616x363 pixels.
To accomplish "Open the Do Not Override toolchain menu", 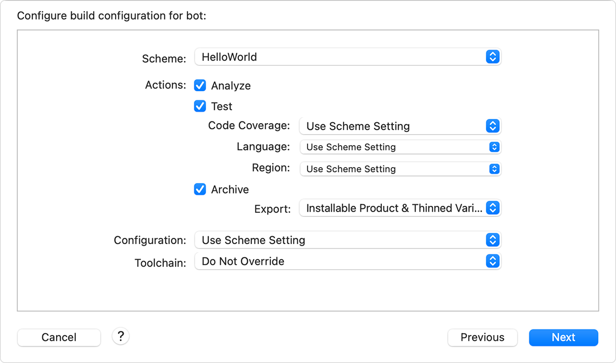I will click(x=340, y=261).
